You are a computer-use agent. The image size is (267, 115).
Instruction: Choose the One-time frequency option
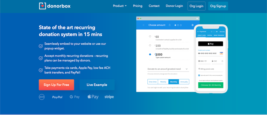tap(153, 82)
